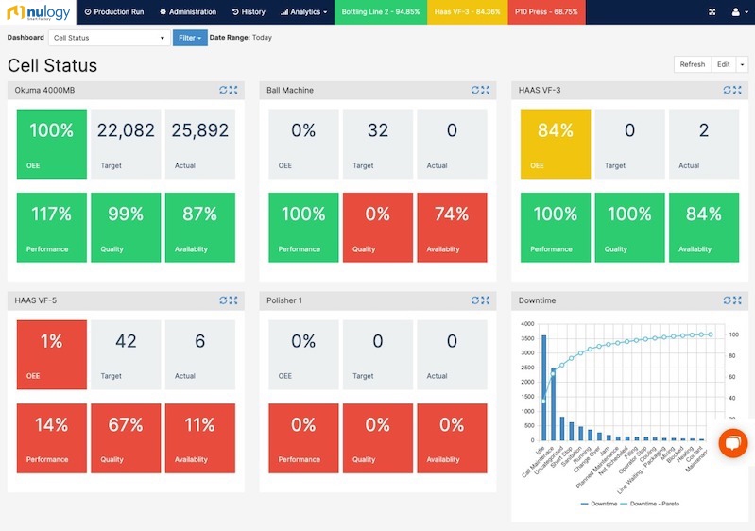
Task: Open the Production Run menu item
Action: [x=114, y=12]
